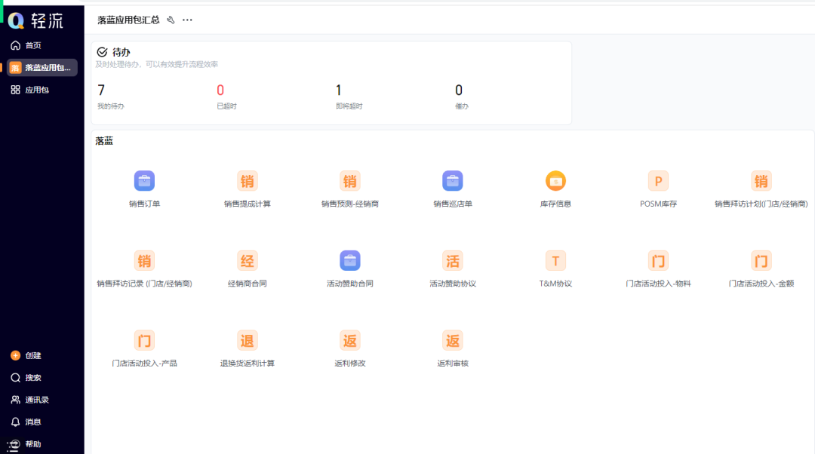Open the 返利修改 app icon

click(x=350, y=341)
